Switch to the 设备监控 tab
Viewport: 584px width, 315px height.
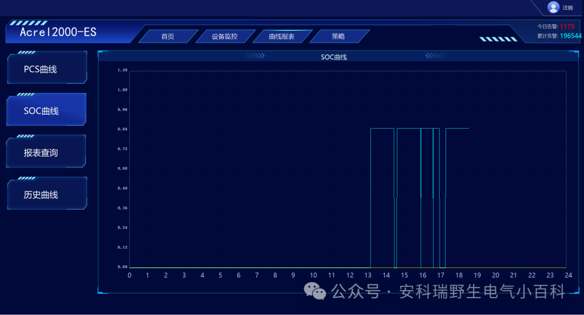coord(224,37)
